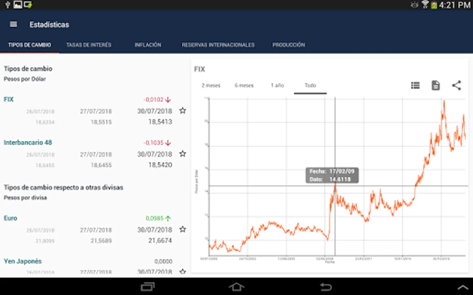Tap FIX value 18,5413
The width and height of the screenshot is (473, 295).
[160, 122]
